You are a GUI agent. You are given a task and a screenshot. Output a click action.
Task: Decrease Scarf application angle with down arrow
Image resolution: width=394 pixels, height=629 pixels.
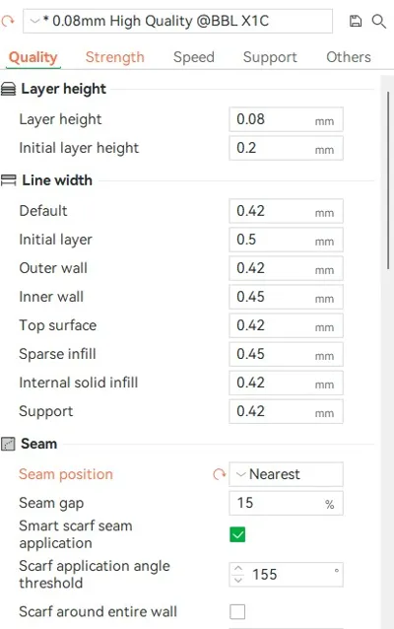coord(238,580)
